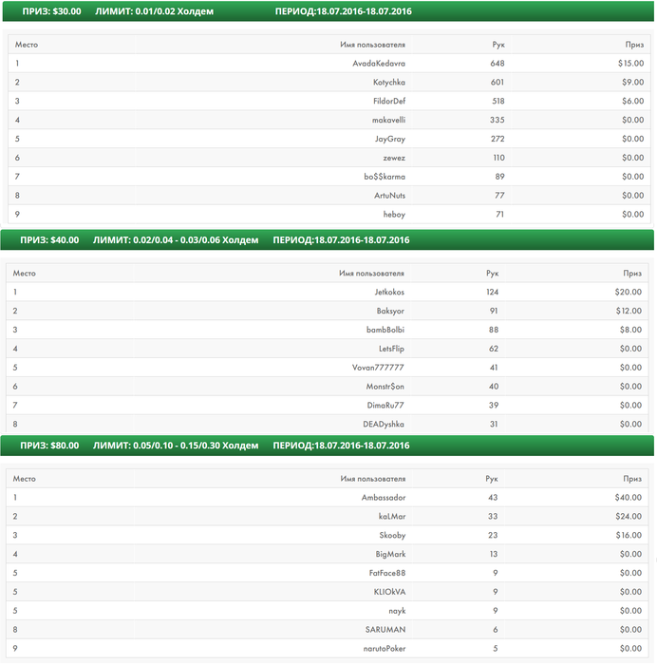Click the username makavelli
The width and height of the screenshot is (657, 665).
click(388, 121)
